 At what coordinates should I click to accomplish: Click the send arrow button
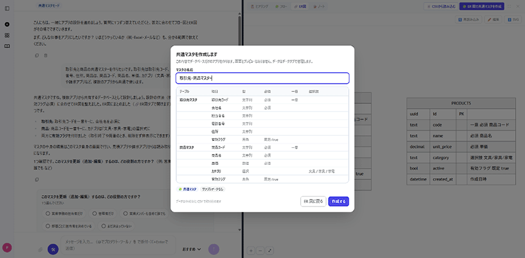(214, 249)
